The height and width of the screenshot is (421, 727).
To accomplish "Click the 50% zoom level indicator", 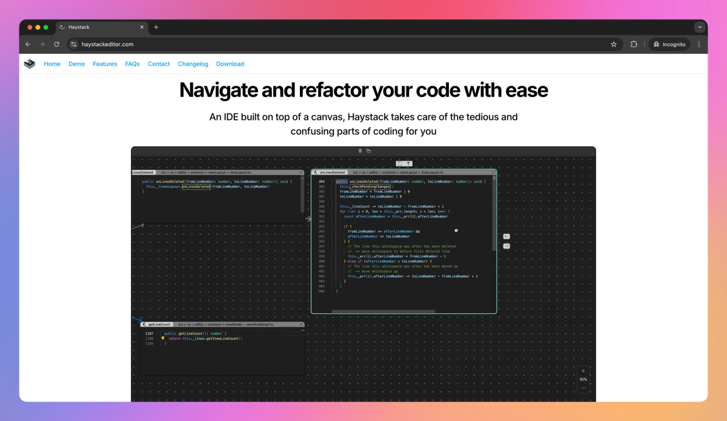I will [583, 379].
